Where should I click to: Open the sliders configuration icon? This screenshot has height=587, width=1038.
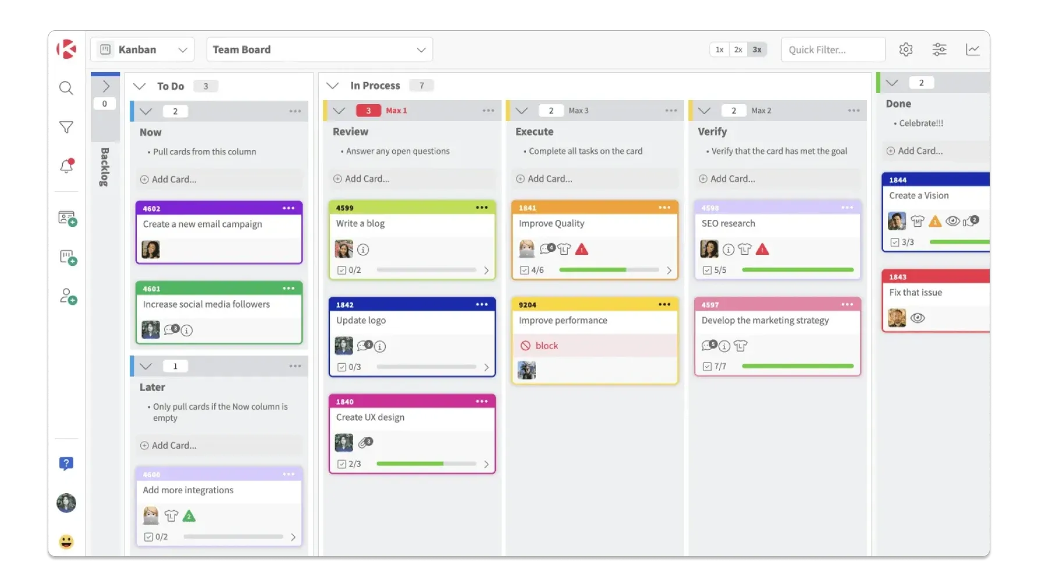click(x=939, y=49)
